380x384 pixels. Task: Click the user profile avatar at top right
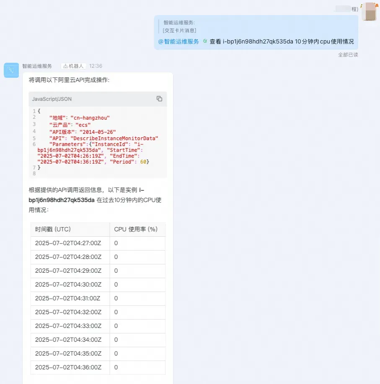[370, 12]
